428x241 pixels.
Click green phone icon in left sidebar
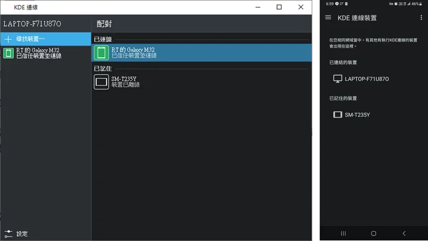[9, 53]
